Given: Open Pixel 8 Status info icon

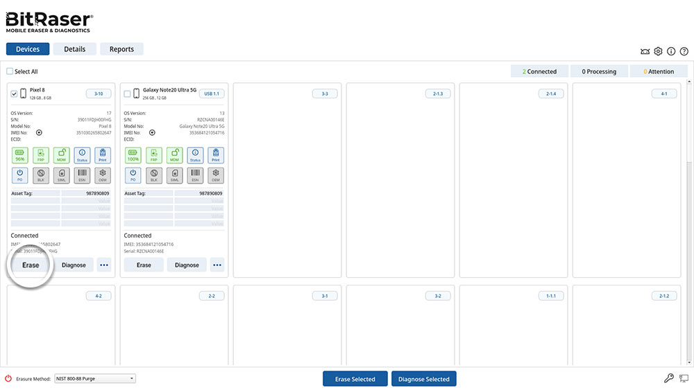Looking at the screenshot, I should (83, 155).
